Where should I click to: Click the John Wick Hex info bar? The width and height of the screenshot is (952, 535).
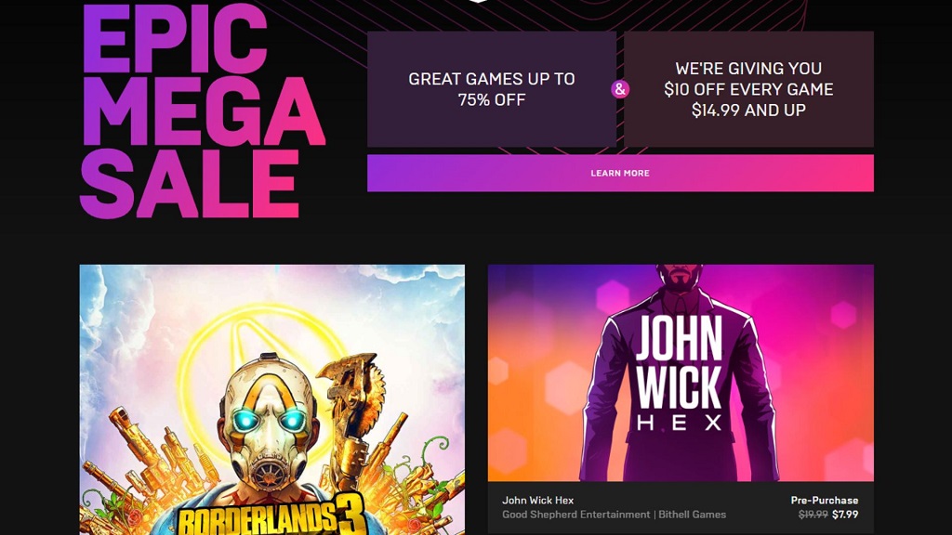(681, 508)
